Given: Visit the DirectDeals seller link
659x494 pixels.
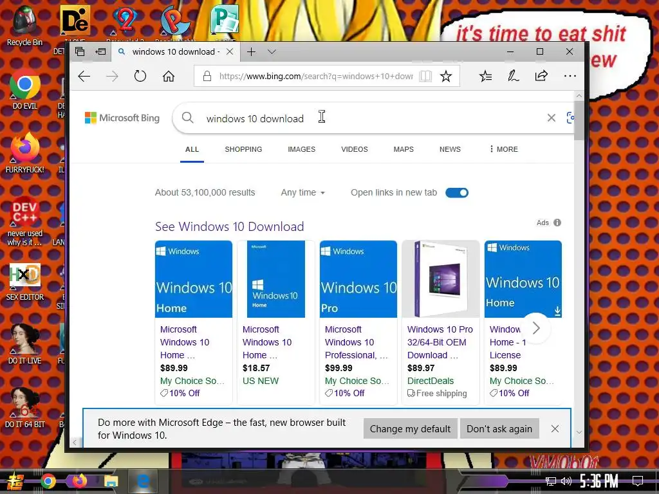Looking at the screenshot, I should (x=431, y=381).
